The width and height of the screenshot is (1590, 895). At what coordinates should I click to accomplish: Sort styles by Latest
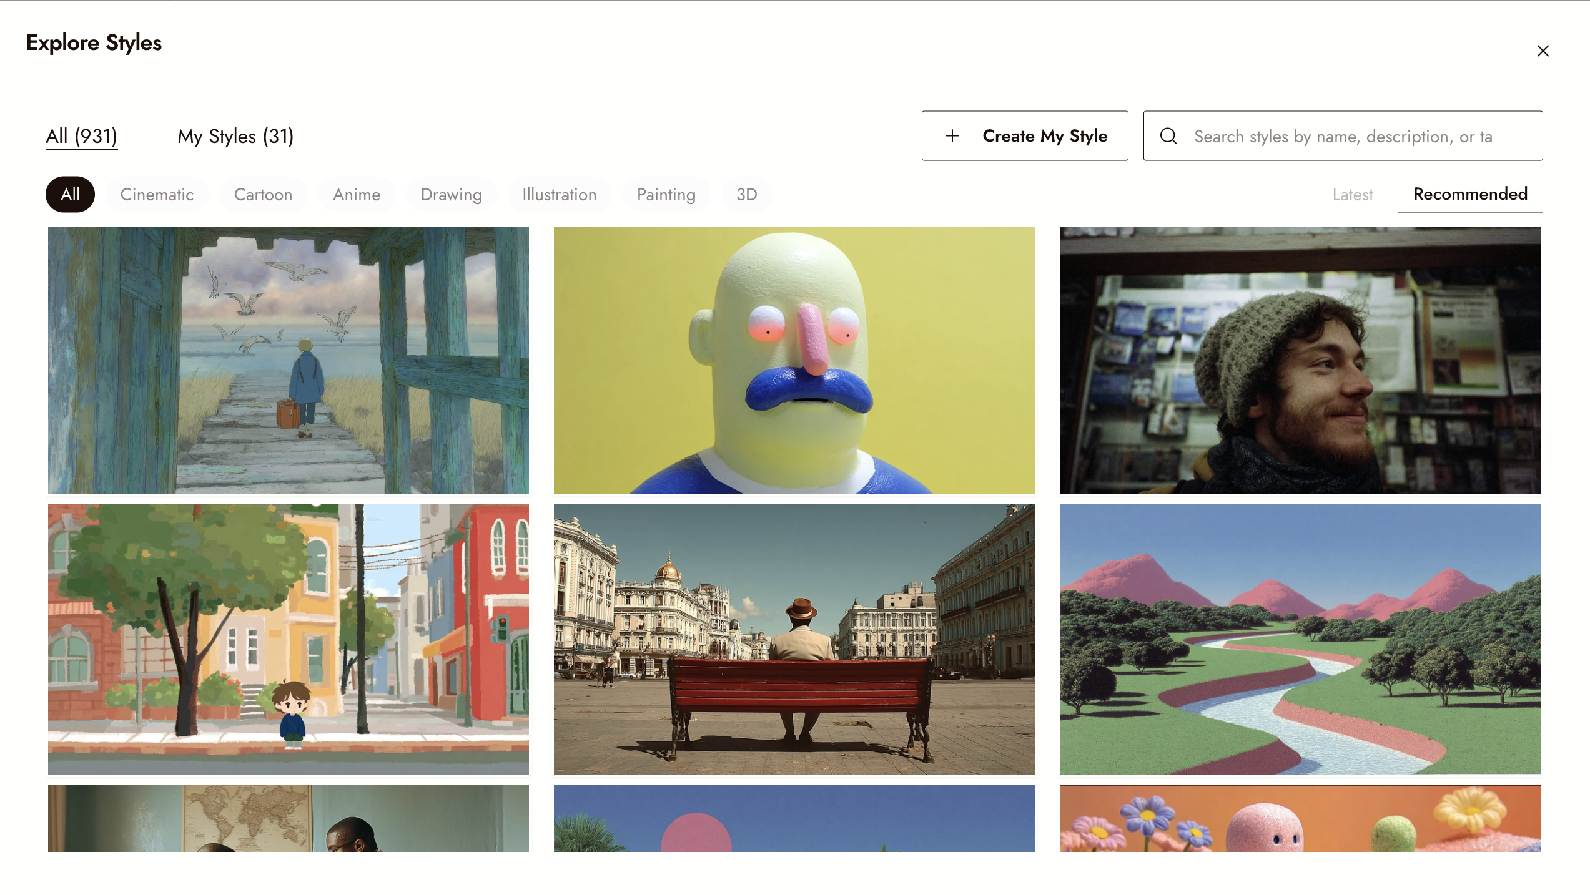click(x=1353, y=195)
